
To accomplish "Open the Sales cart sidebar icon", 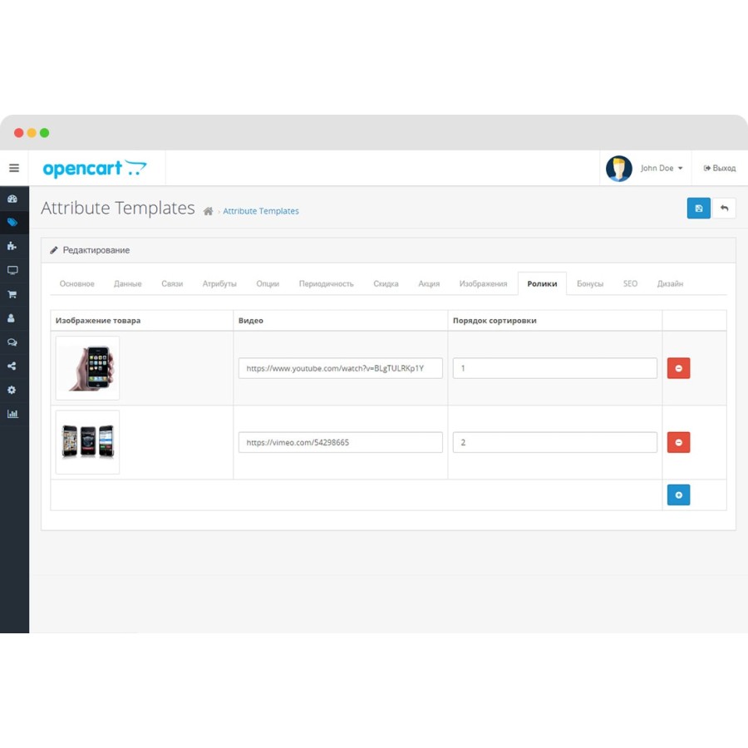I will [x=12, y=294].
